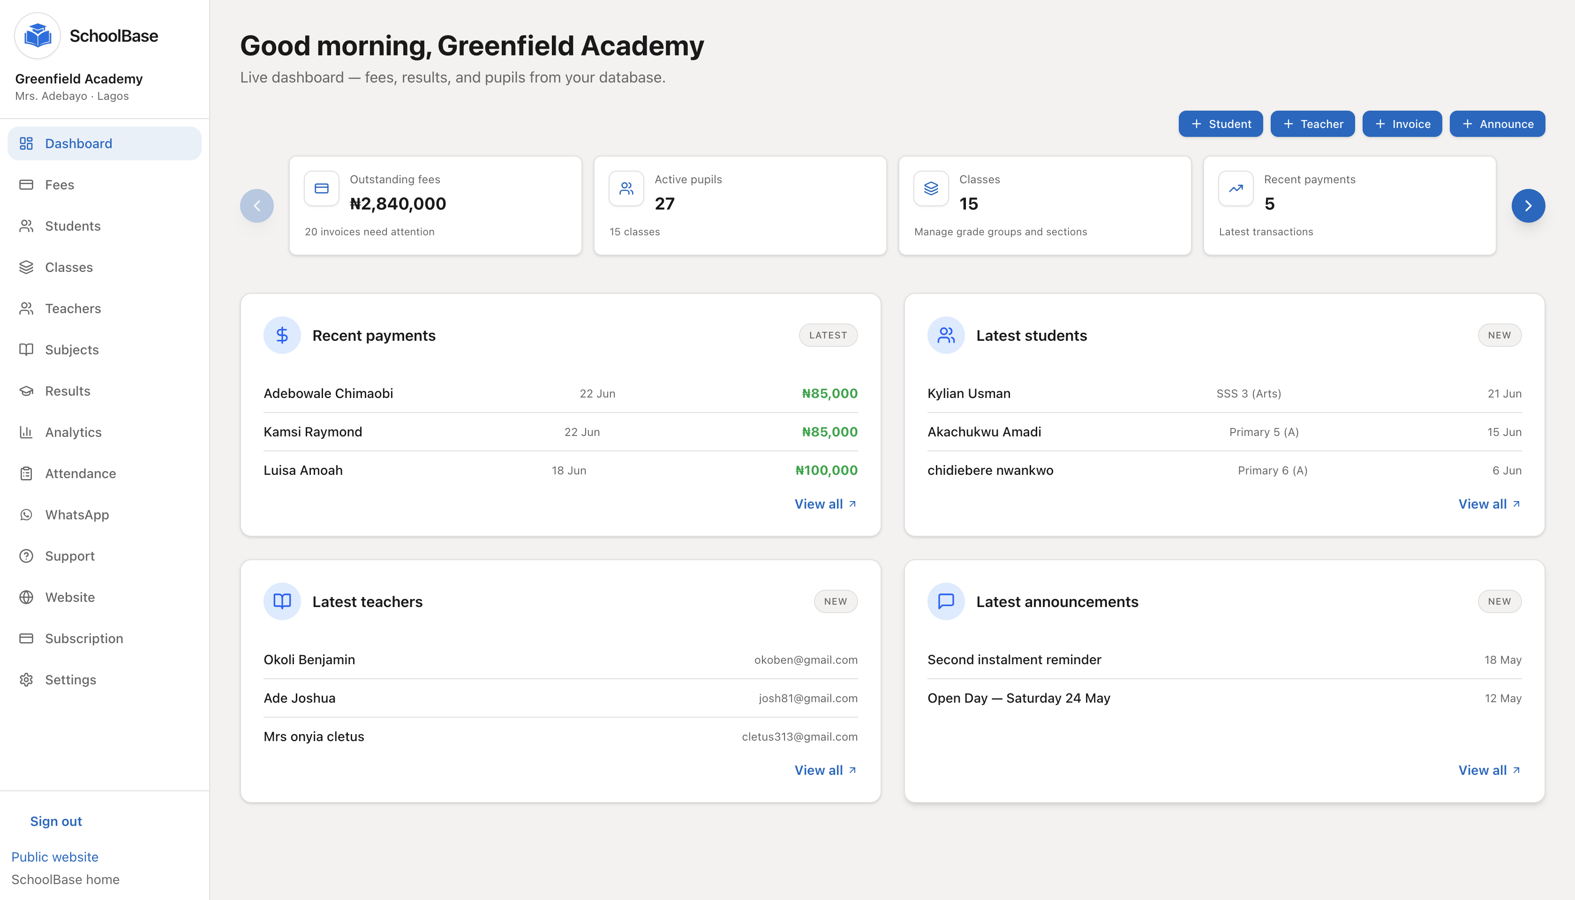Click the Fees card icon in the sidebar

(x=26, y=185)
